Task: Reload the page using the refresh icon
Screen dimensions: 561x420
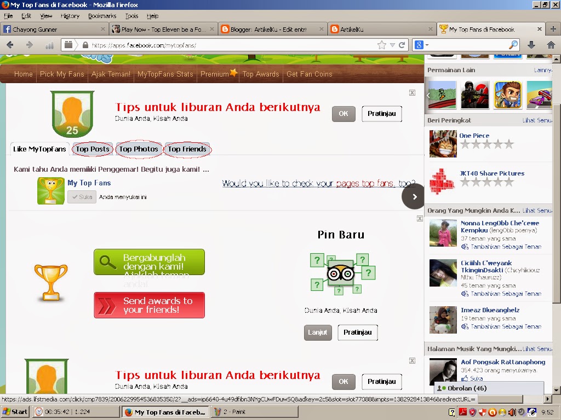Action: click(402, 45)
